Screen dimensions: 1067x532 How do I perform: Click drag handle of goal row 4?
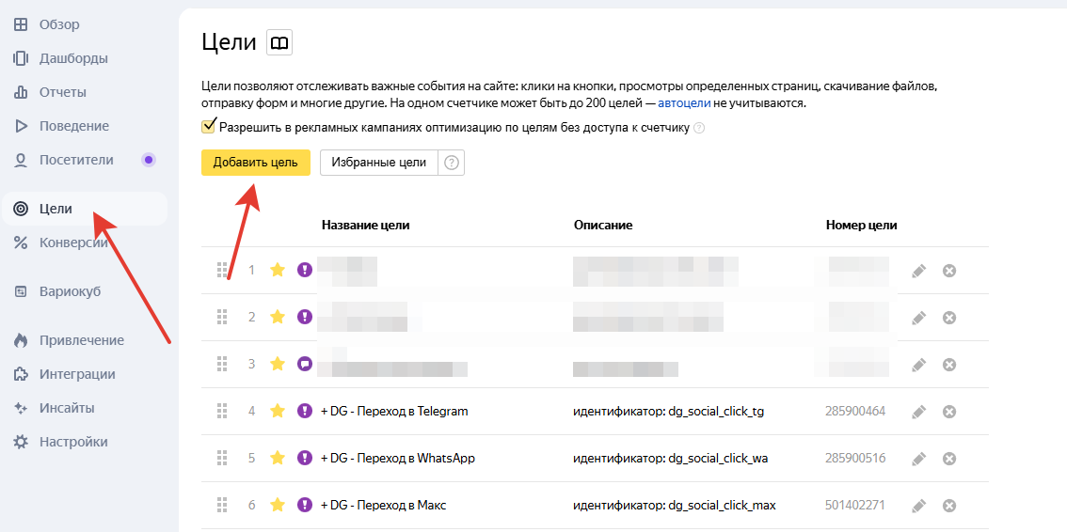point(223,412)
